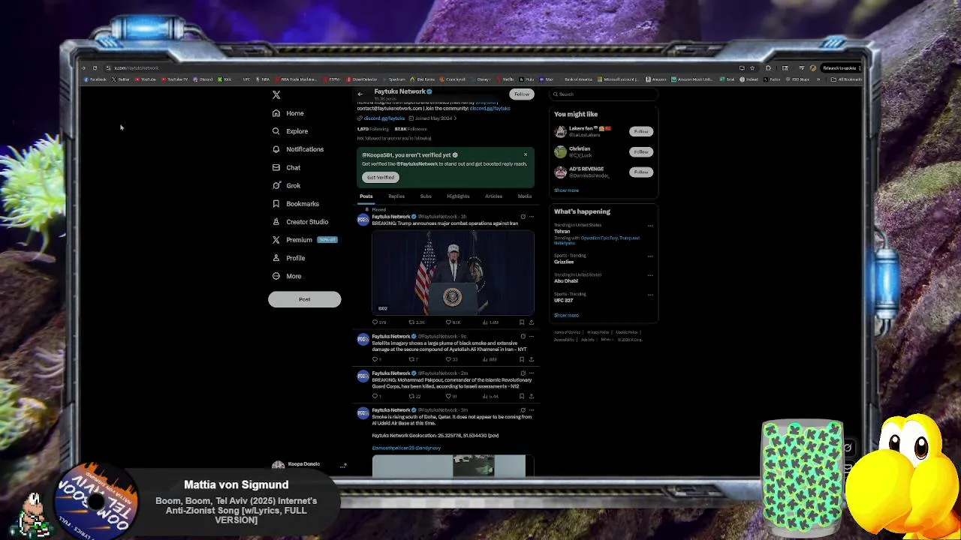Open options for Tehran trend
Viewport: 961px width, 540px height.
coord(650,225)
